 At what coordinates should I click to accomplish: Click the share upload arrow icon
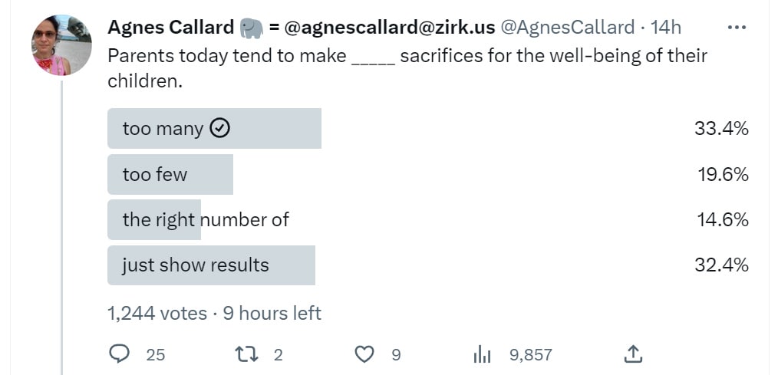(632, 354)
